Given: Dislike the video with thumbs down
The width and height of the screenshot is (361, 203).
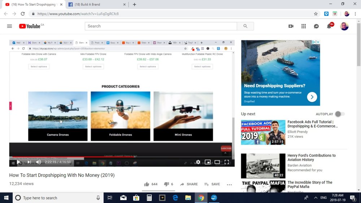Looking at the screenshot, I should tap(166, 184).
